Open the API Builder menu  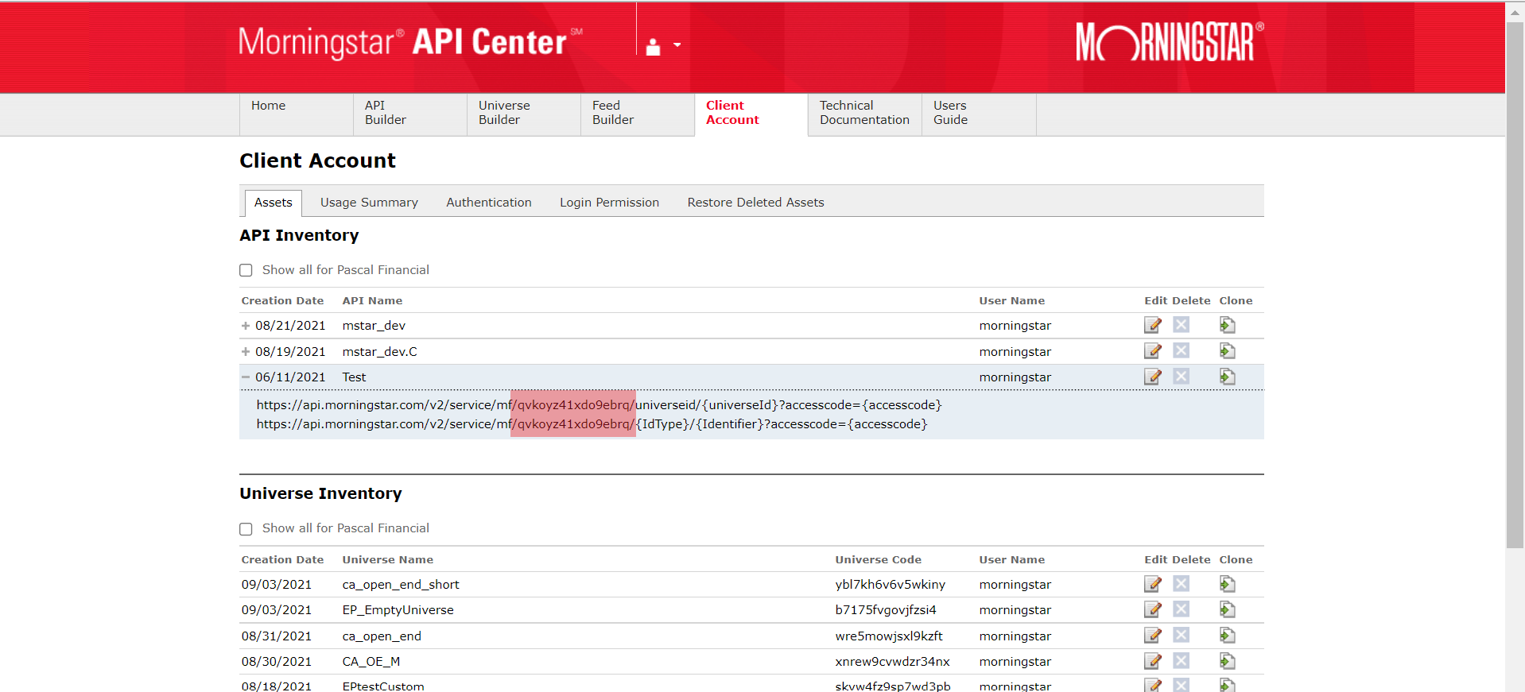pos(410,114)
